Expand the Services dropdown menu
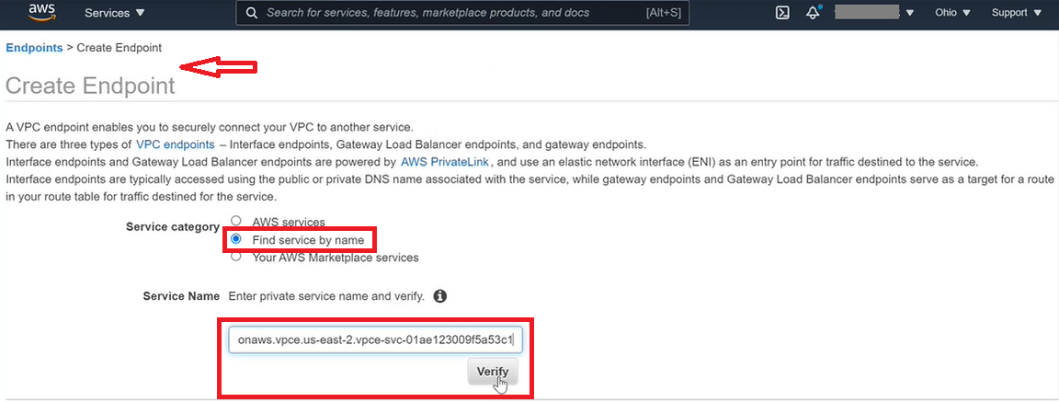Image resolution: width=1059 pixels, height=402 pixels. click(x=115, y=13)
